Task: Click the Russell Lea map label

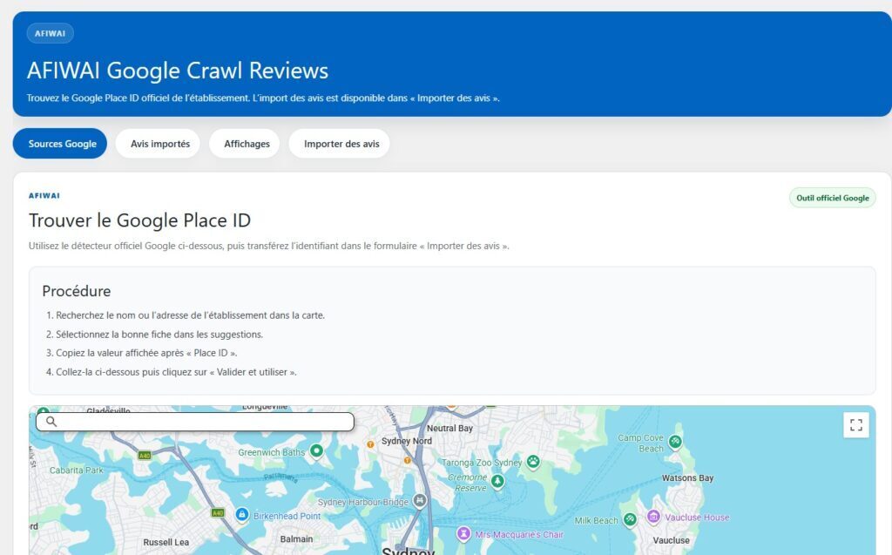Action: click(x=166, y=543)
